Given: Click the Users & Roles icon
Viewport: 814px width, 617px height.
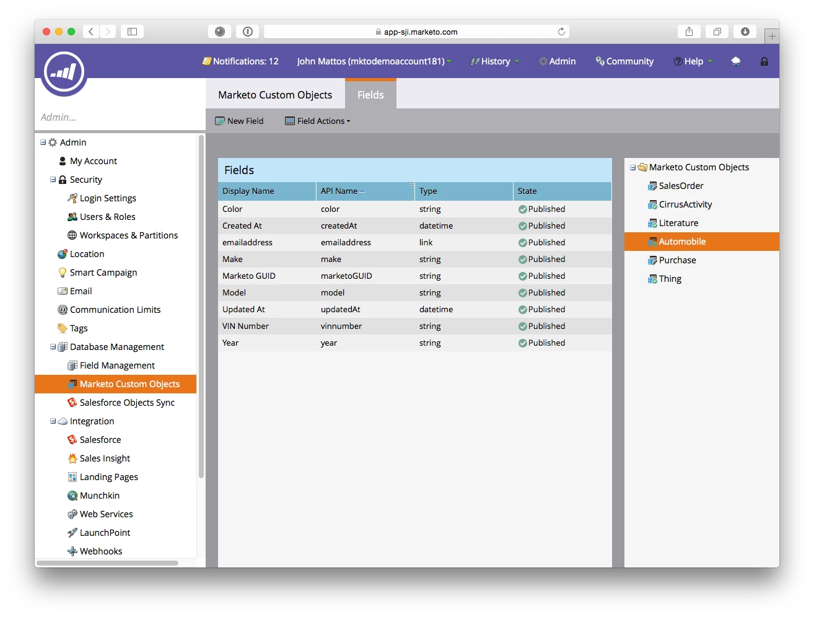Looking at the screenshot, I should 72,217.
